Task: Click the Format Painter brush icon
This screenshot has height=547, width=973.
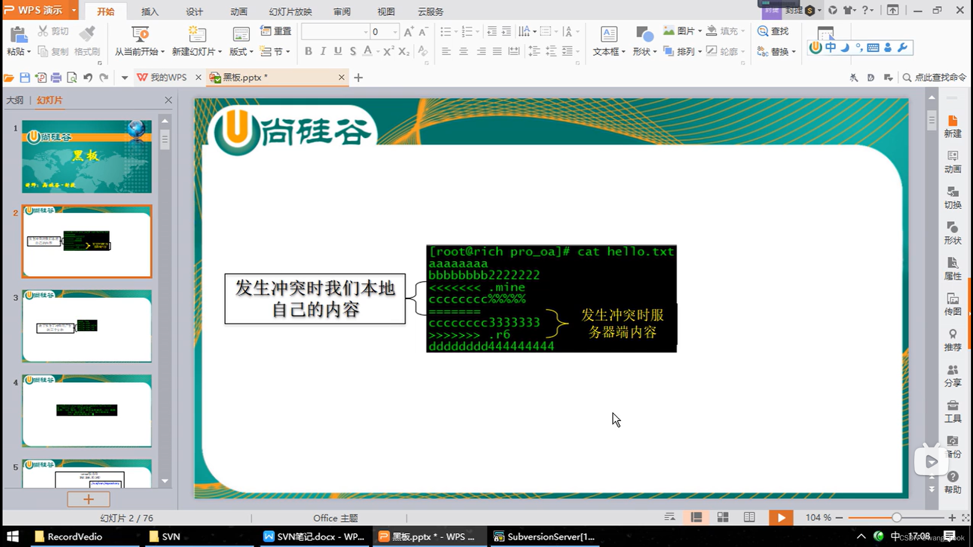Action: [x=87, y=33]
